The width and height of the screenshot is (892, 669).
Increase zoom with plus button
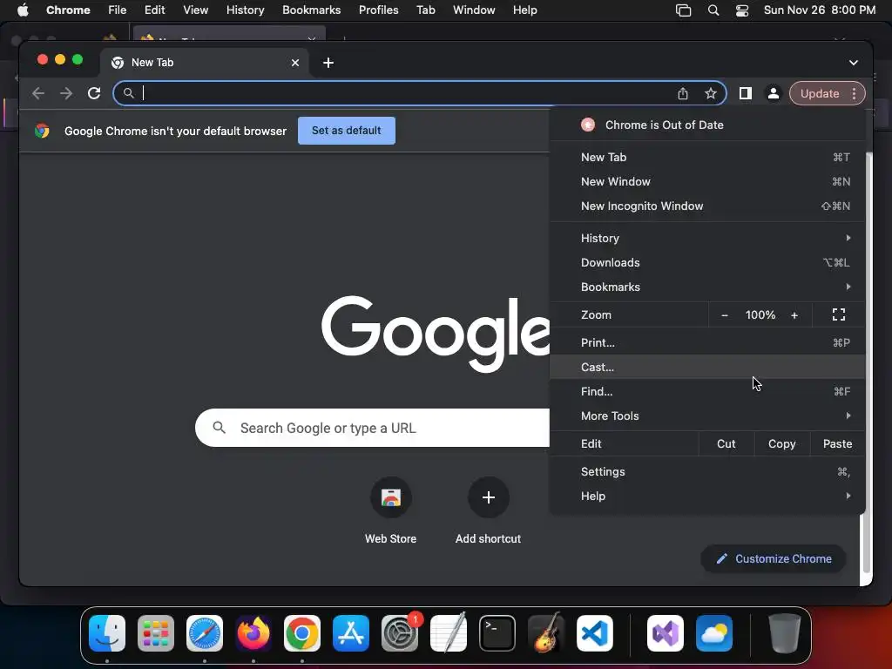(x=794, y=315)
